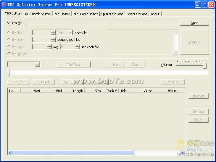The width and height of the screenshot is (216, 162).
Task: Click the output list scroll up arrow
Action: click(176, 32)
